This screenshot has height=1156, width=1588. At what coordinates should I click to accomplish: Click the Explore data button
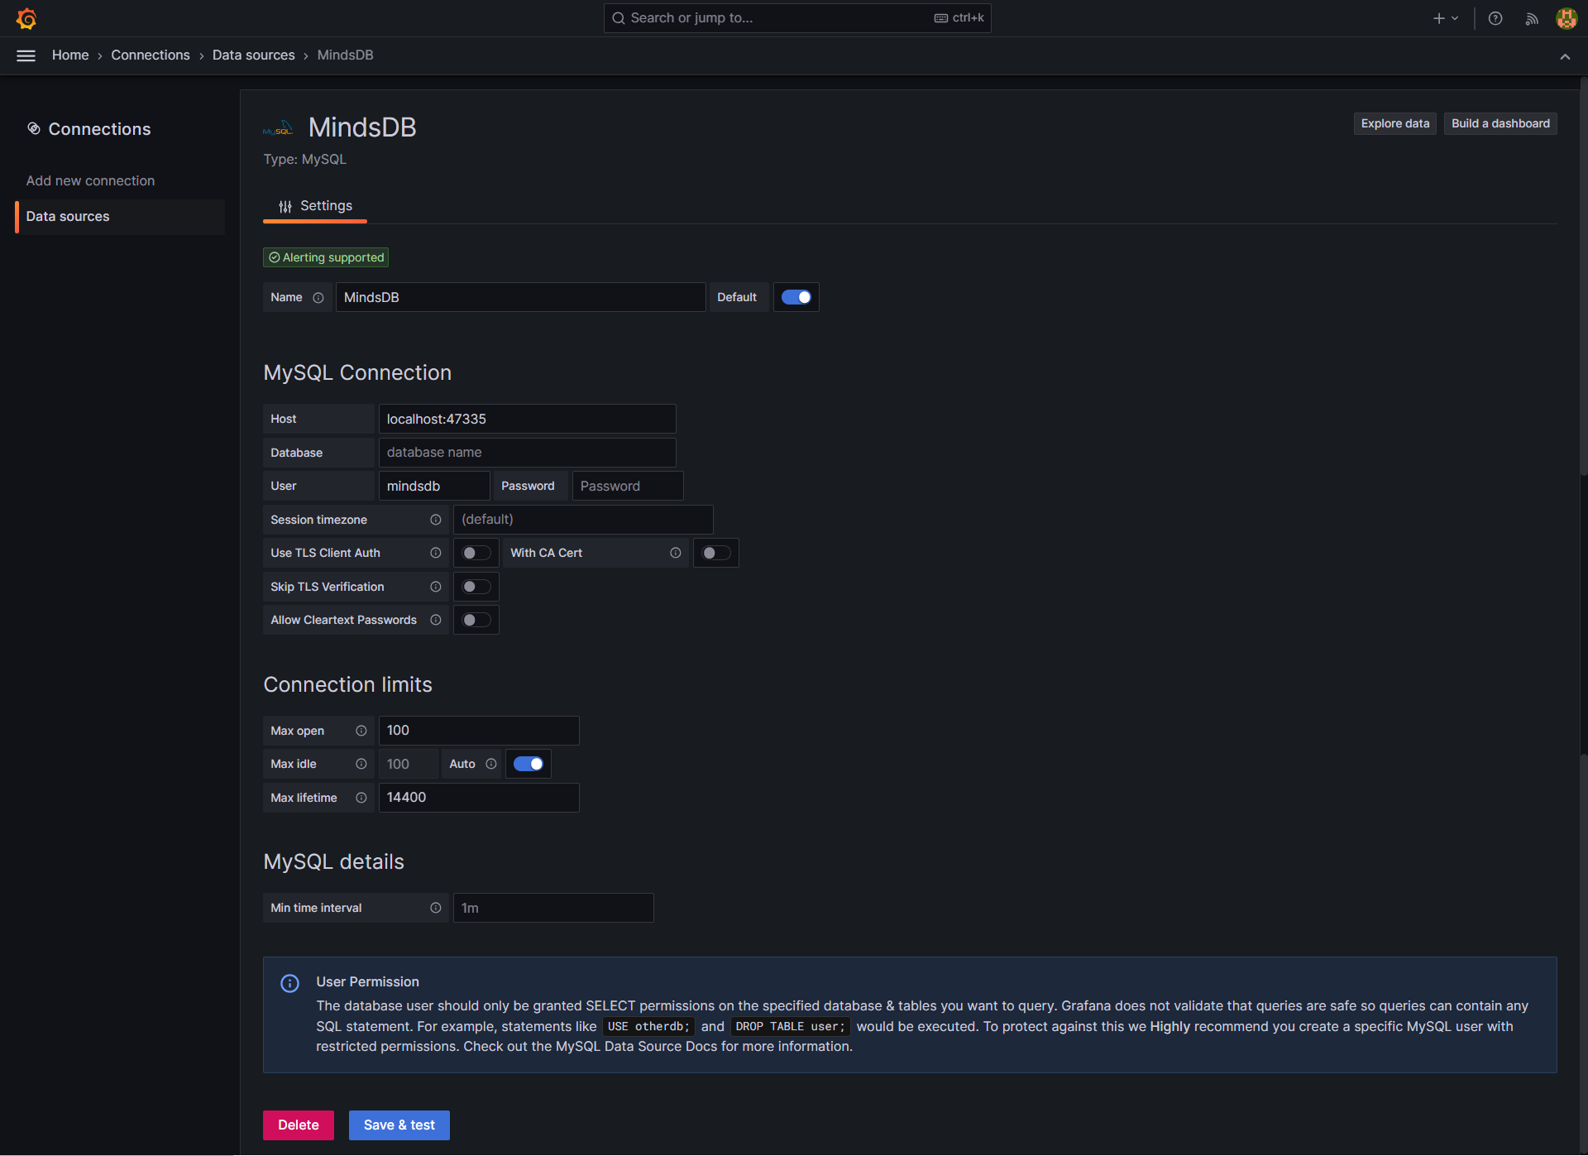[1394, 123]
